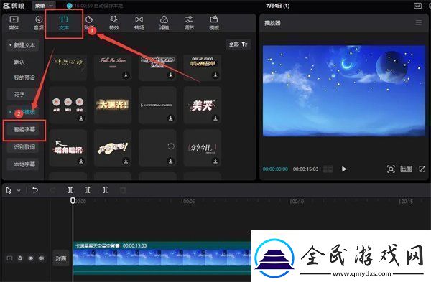Download the 分享今日 text template
Image resolution: width=431 pixels, height=282 pixels.
tap(215, 161)
